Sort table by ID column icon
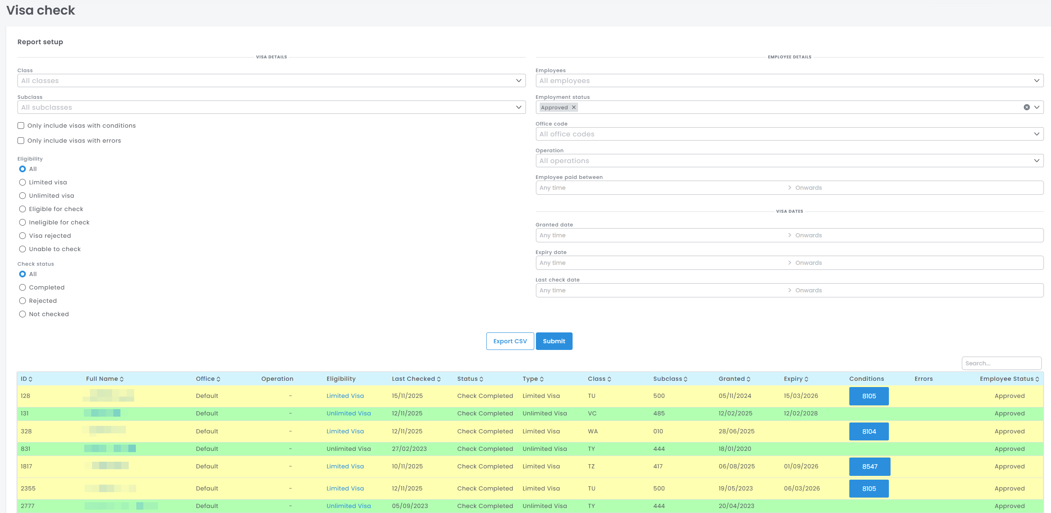Screen dimensions: 1051x513 pyautogui.click(x=30, y=379)
